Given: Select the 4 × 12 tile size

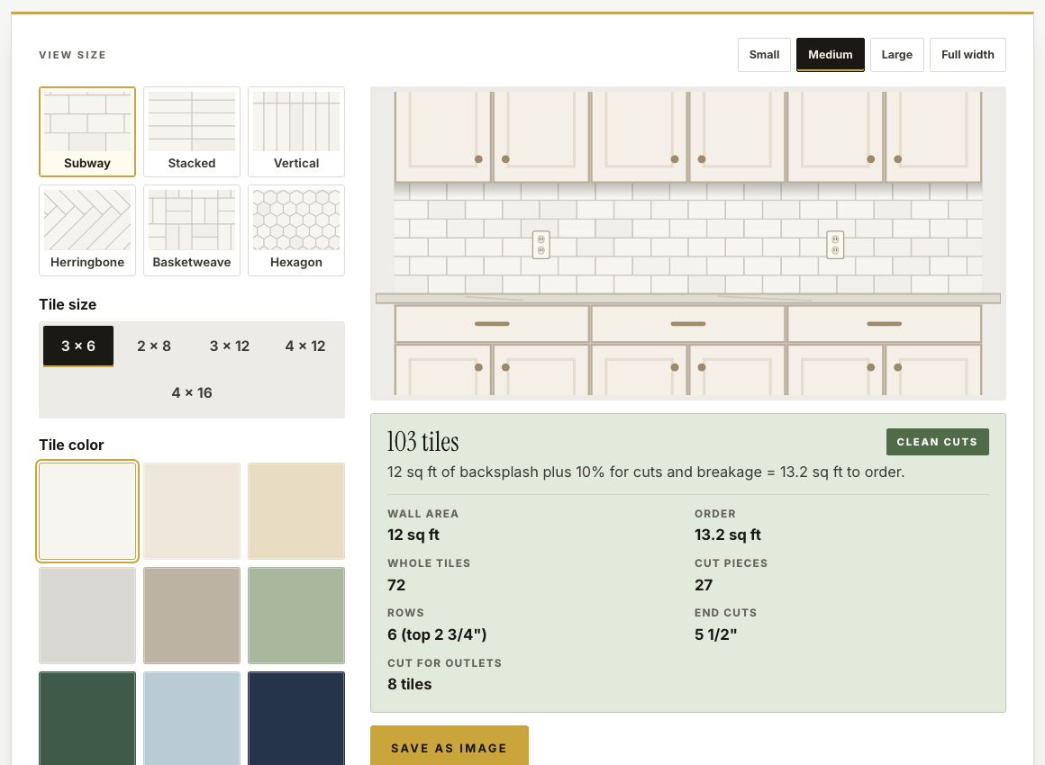Looking at the screenshot, I should [x=305, y=346].
